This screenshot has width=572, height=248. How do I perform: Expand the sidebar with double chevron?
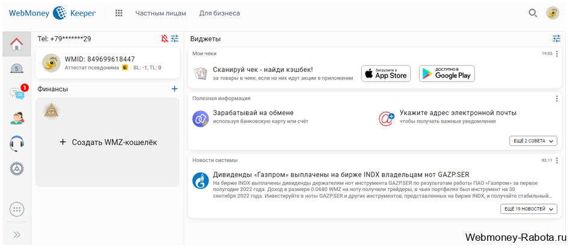[17, 235]
